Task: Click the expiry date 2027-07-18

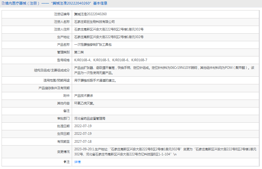Action: [x=83, y=141]
